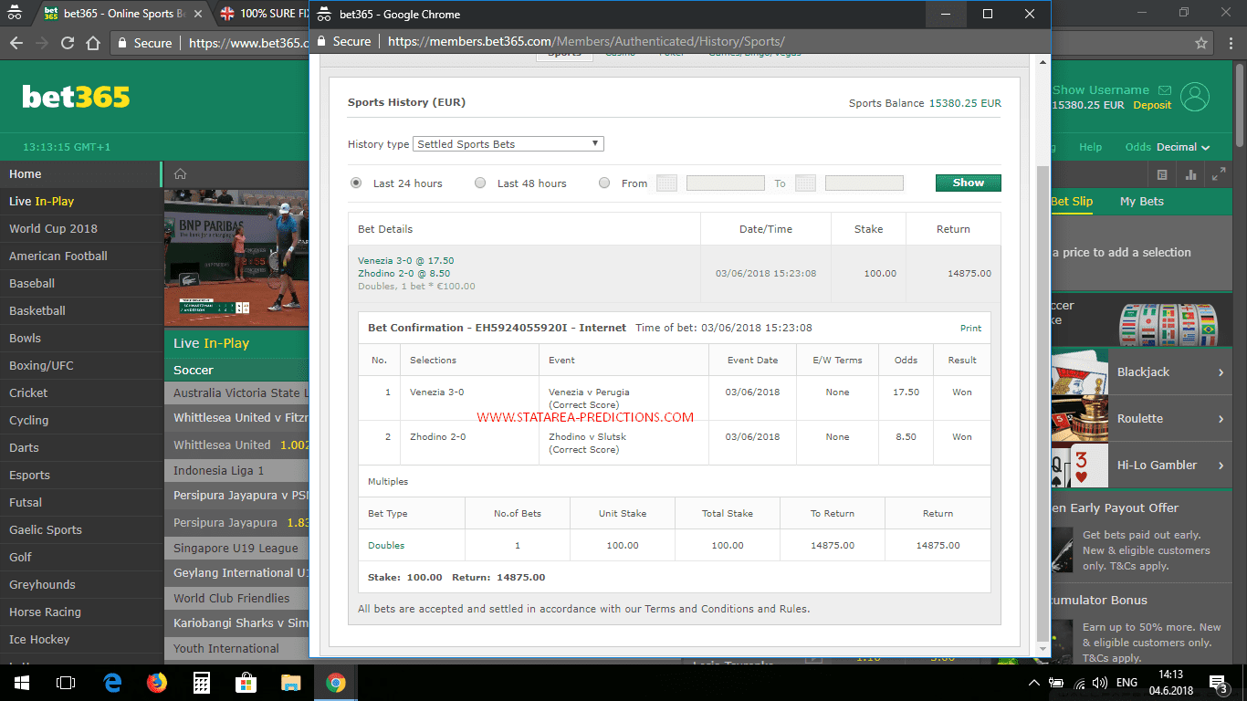The height and width of the screenshot is (701, 1247).
Task: Click the Show button
Action: (969, 183)
